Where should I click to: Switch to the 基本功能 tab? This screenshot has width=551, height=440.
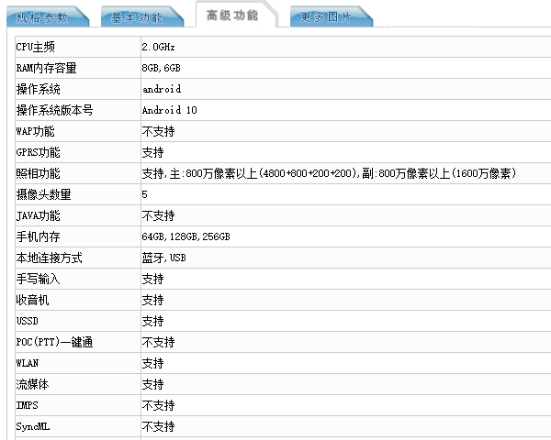(142, 16)
